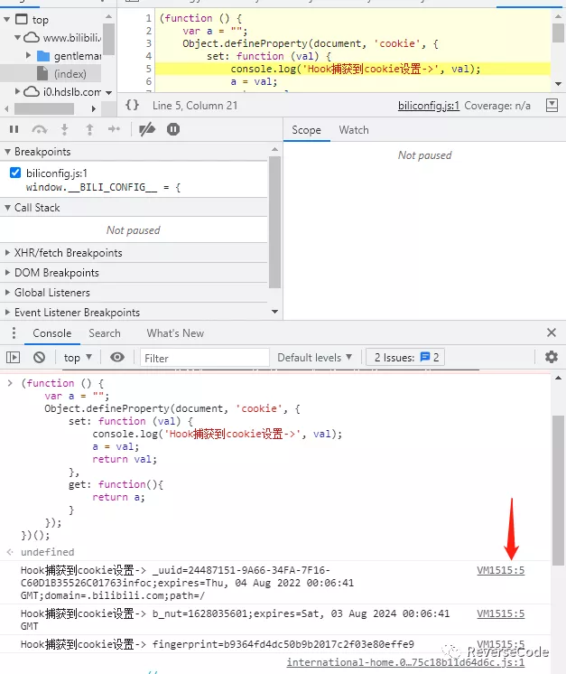Screen dimensions: 566x674
Task: Close the console drawer
Action: pyautogui.click(x=552, y=332)
